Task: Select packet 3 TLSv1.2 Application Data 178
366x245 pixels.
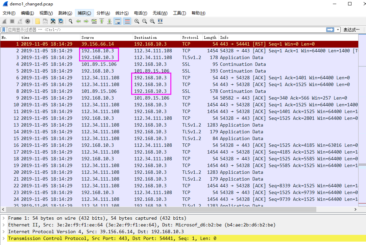Action: (179, 58)
